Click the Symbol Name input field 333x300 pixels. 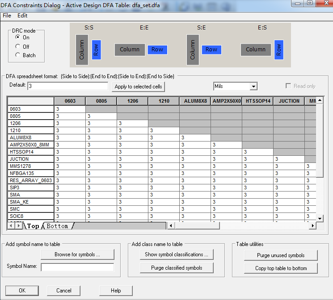click(77, 267)
